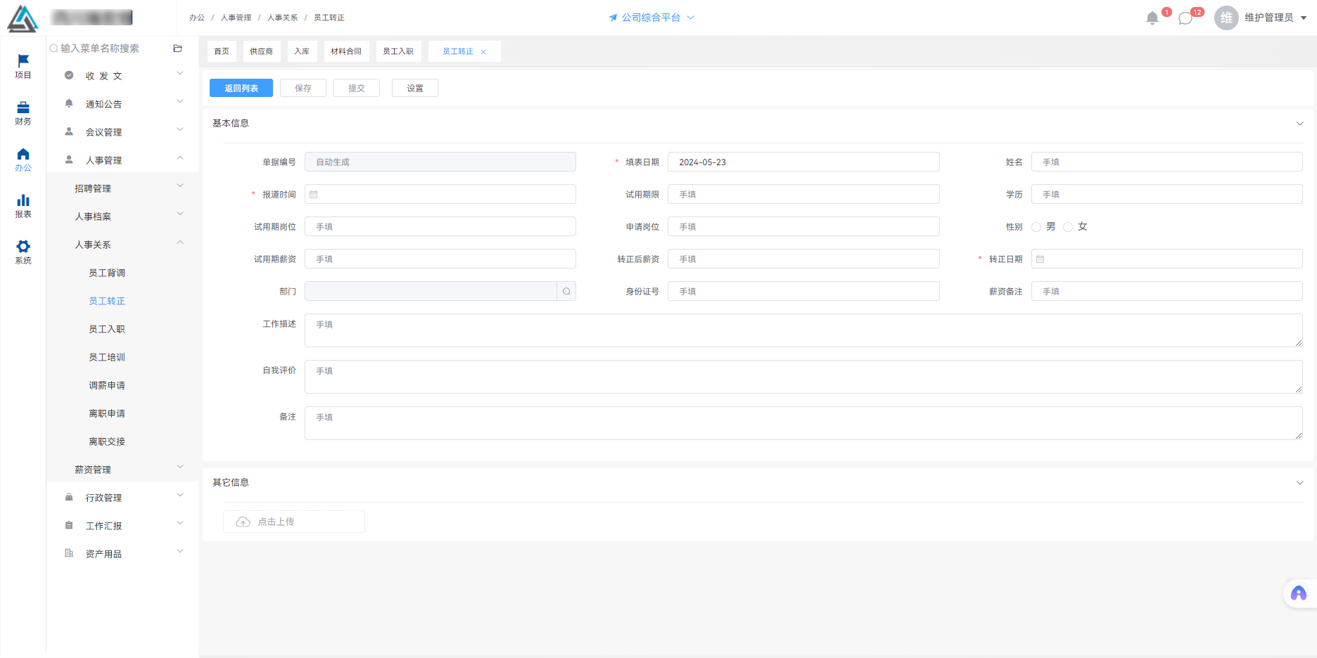This screenshot has width=1317, height=658.
Task: Click the icon beside 行政管理
Action: coord(69,497)
